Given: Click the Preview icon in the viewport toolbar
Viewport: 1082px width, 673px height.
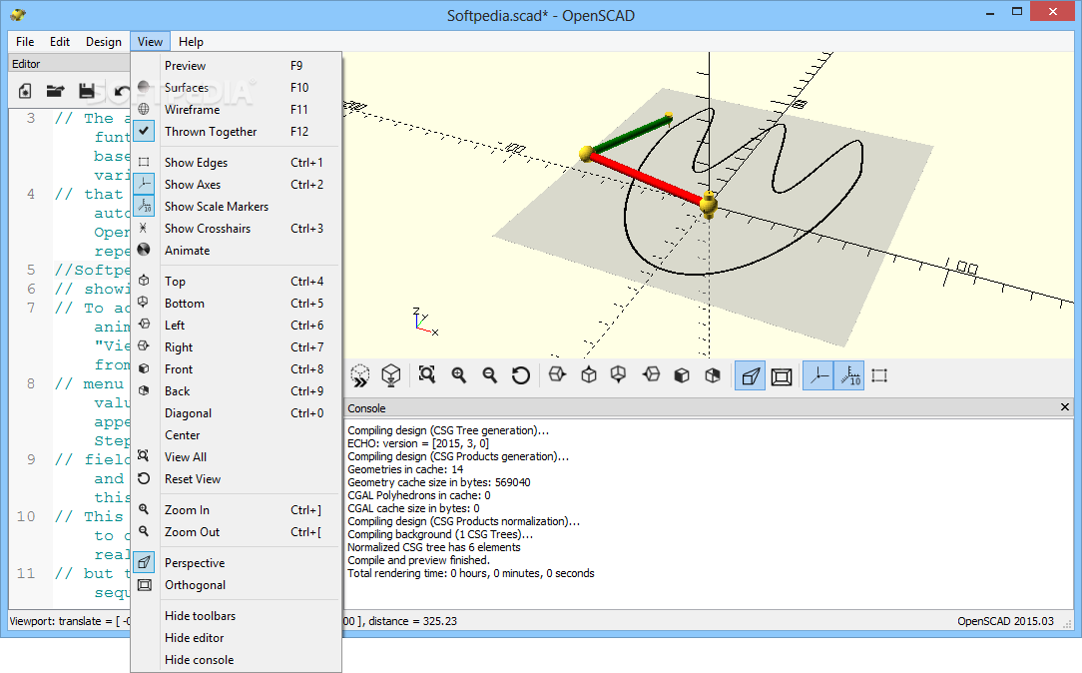Looking at the screenshot, I should point(360,375).
